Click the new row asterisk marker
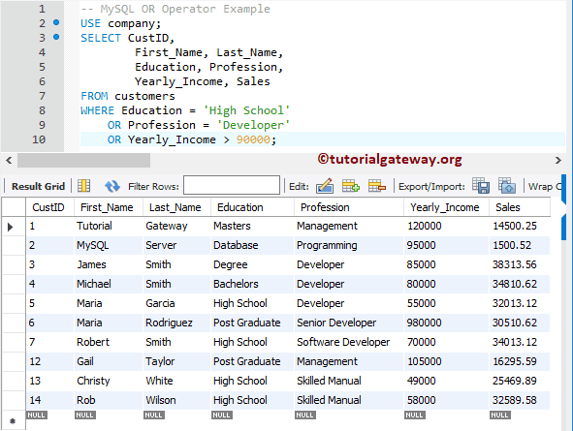The width and height of the screenshot is (573, 431). pyautogui.click(x=13, y=421)
